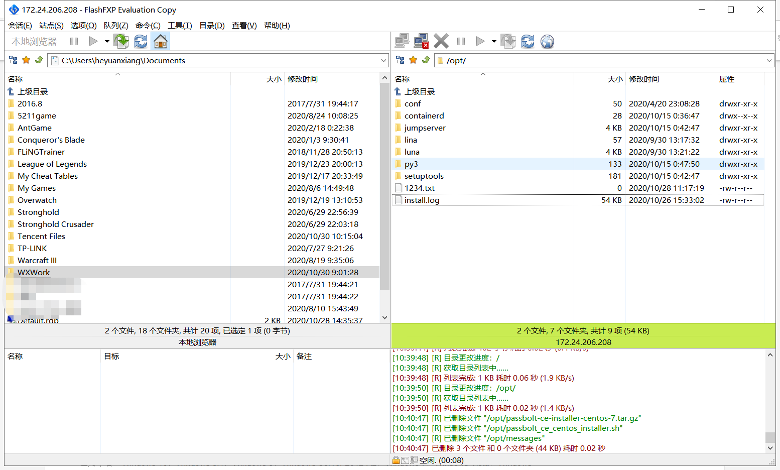Expand the left play button dropdown arrow
This screenshot has height=470, width=780.
(107, 41)
